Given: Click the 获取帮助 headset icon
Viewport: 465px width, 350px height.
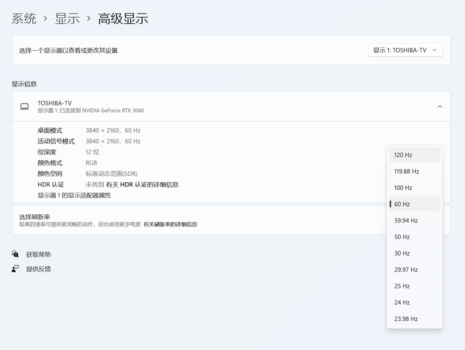Looking at the screenshot, I should click(x=14, y=254).
